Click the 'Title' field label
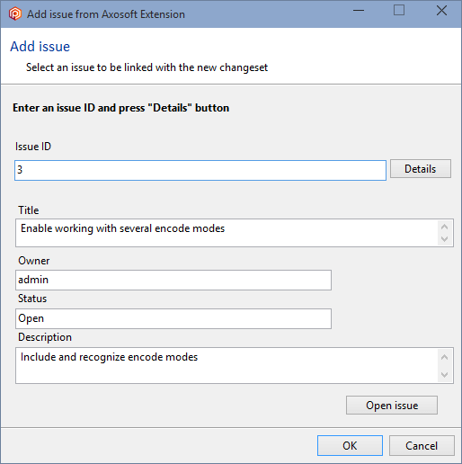 (29, 210)
